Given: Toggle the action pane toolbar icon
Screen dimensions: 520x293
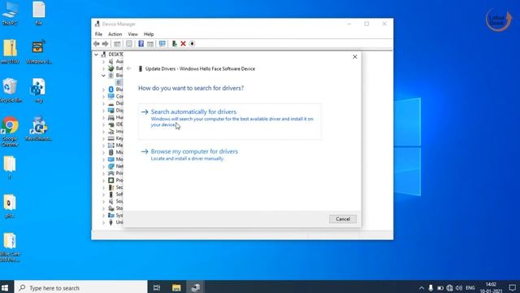Looking at the screenshot, I should pos(150,43).
